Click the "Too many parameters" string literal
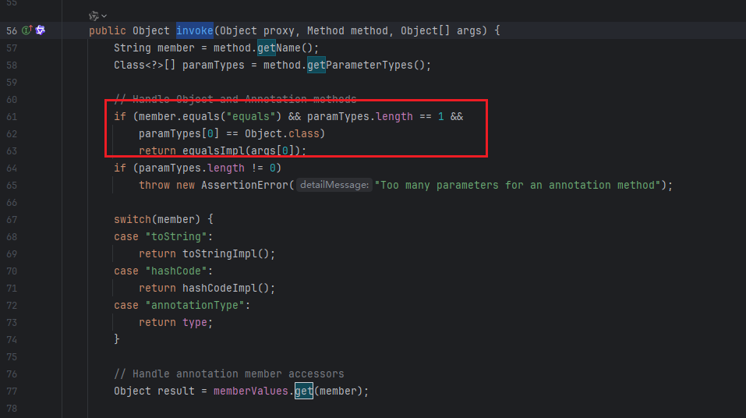Image resolution: width=746 pixels, height=418 pixels. click(519, 186)
